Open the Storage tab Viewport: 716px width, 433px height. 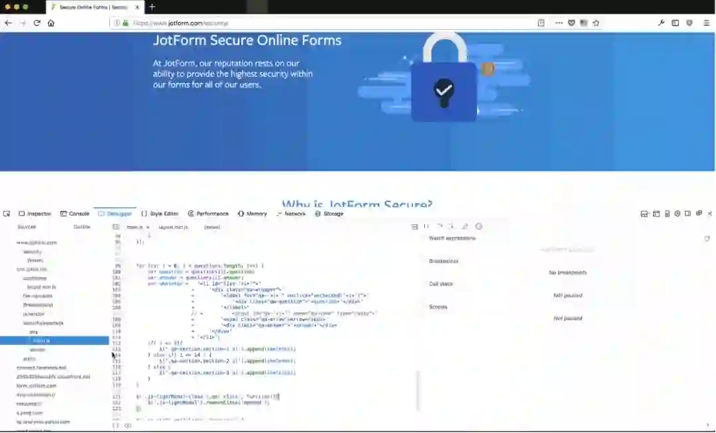[329, 214]
